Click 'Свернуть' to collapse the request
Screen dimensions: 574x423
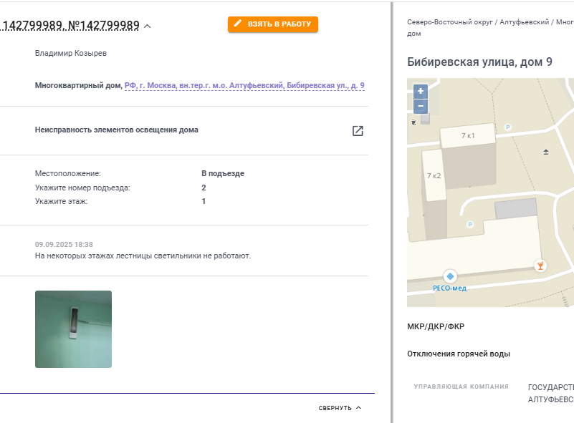pos(340,408)
